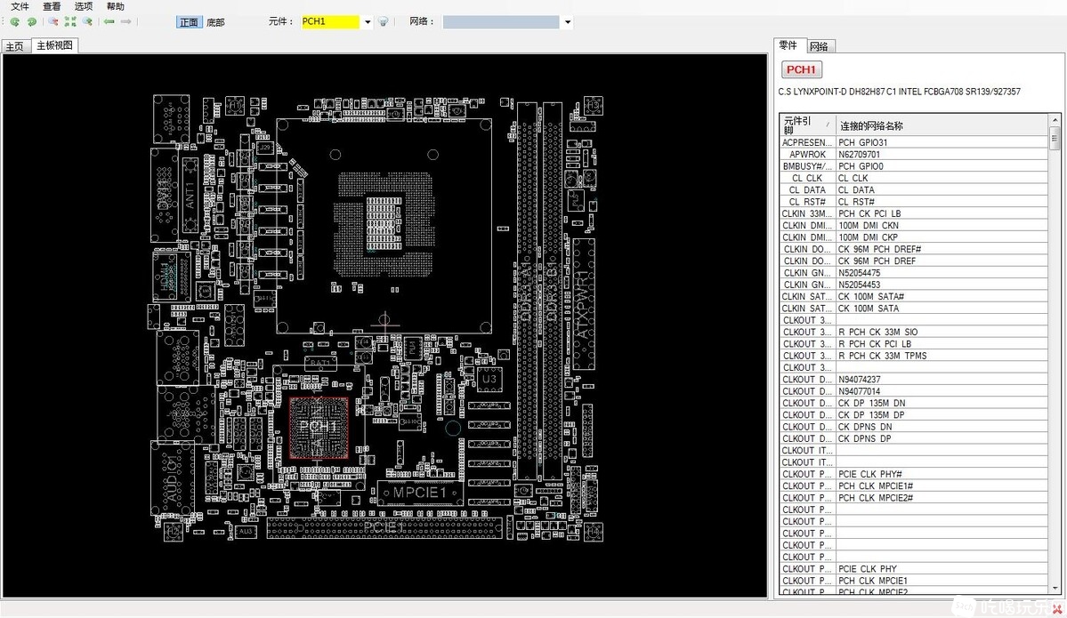
Task: Select the PCIE1 slot on the board
Action: [384, 527]
